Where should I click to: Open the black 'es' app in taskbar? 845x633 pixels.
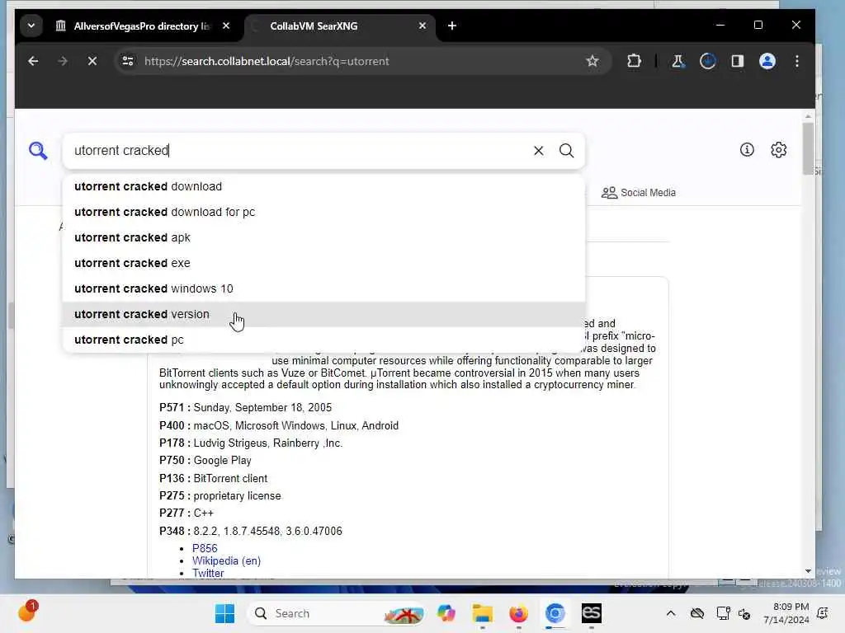[591, 613]
